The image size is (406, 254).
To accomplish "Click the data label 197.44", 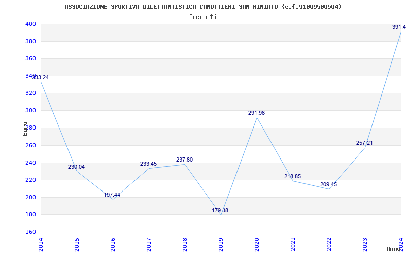I will point(112,195).
